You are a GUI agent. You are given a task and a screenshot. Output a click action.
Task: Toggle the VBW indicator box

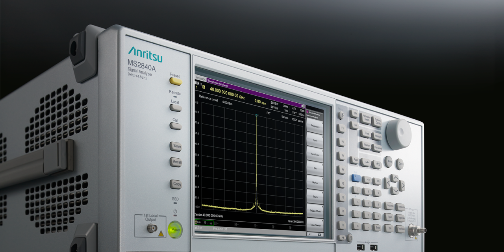272,108
